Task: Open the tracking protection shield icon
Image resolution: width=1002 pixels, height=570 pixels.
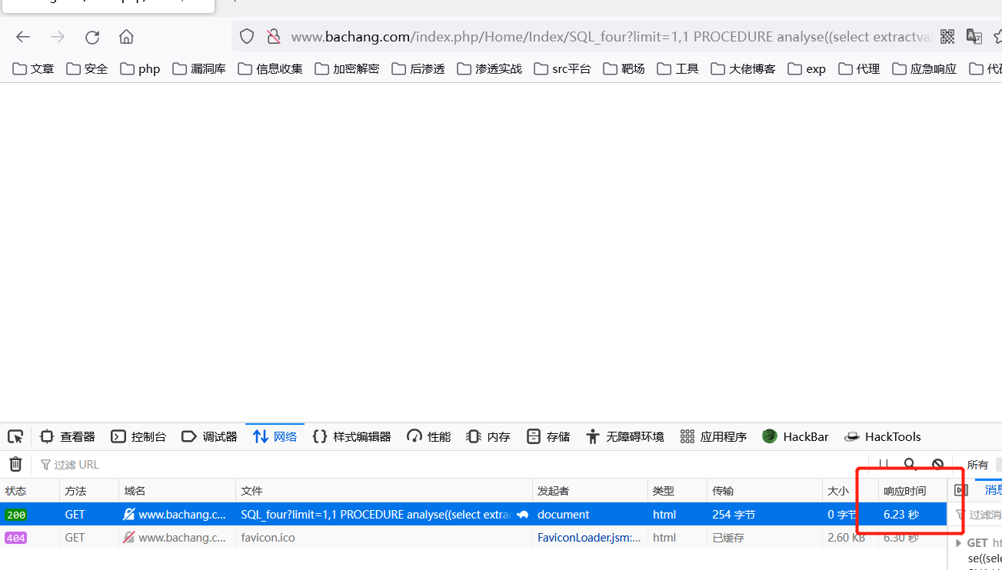Action: tap(247, 37)
